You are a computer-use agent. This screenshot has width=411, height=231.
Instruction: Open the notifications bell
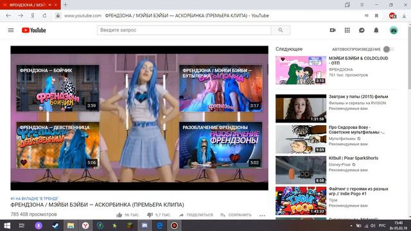[x=376, y=30]
